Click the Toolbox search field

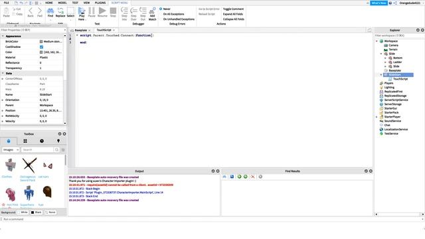(x=37, y=149)
